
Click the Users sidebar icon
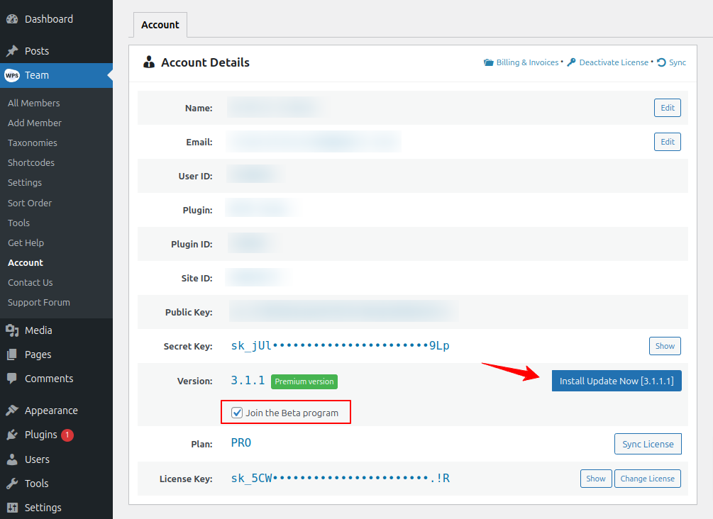click(12, 459)
